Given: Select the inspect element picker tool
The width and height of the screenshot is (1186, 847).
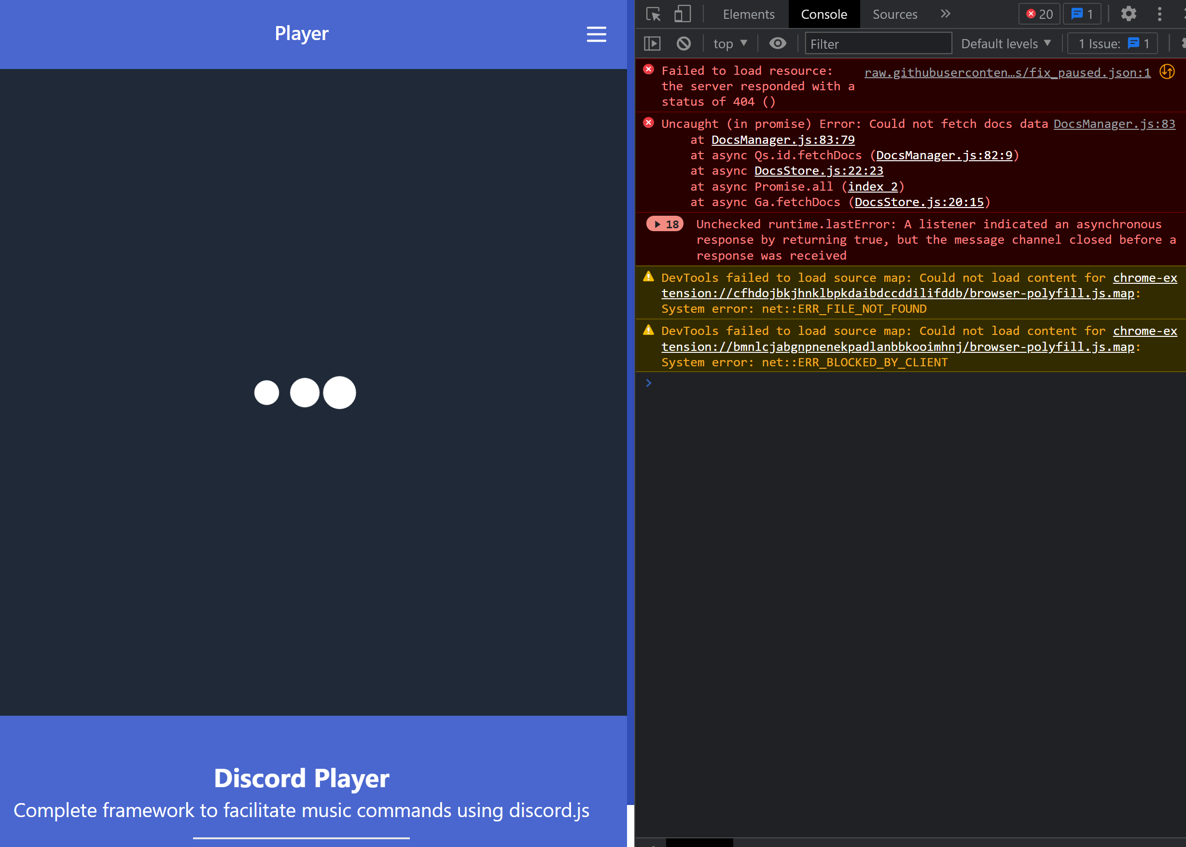Looking at the screenshot, I should click(653, 14).
